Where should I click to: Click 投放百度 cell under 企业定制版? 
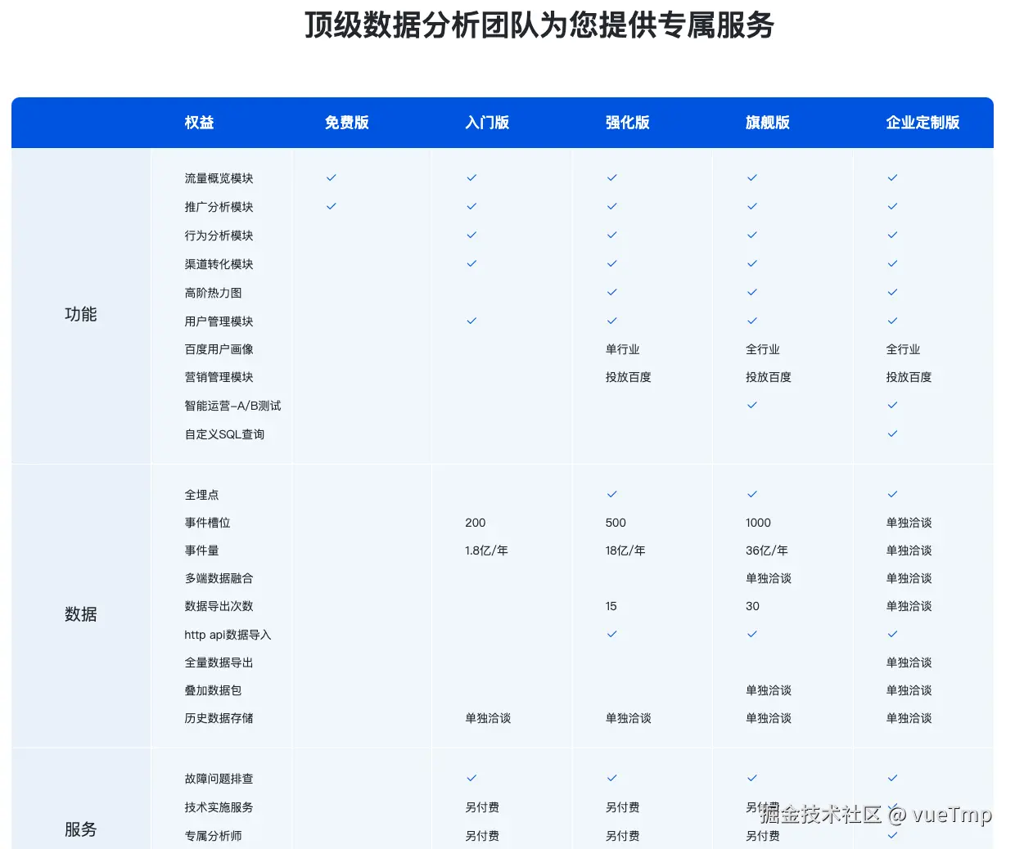tap(909, 377)
